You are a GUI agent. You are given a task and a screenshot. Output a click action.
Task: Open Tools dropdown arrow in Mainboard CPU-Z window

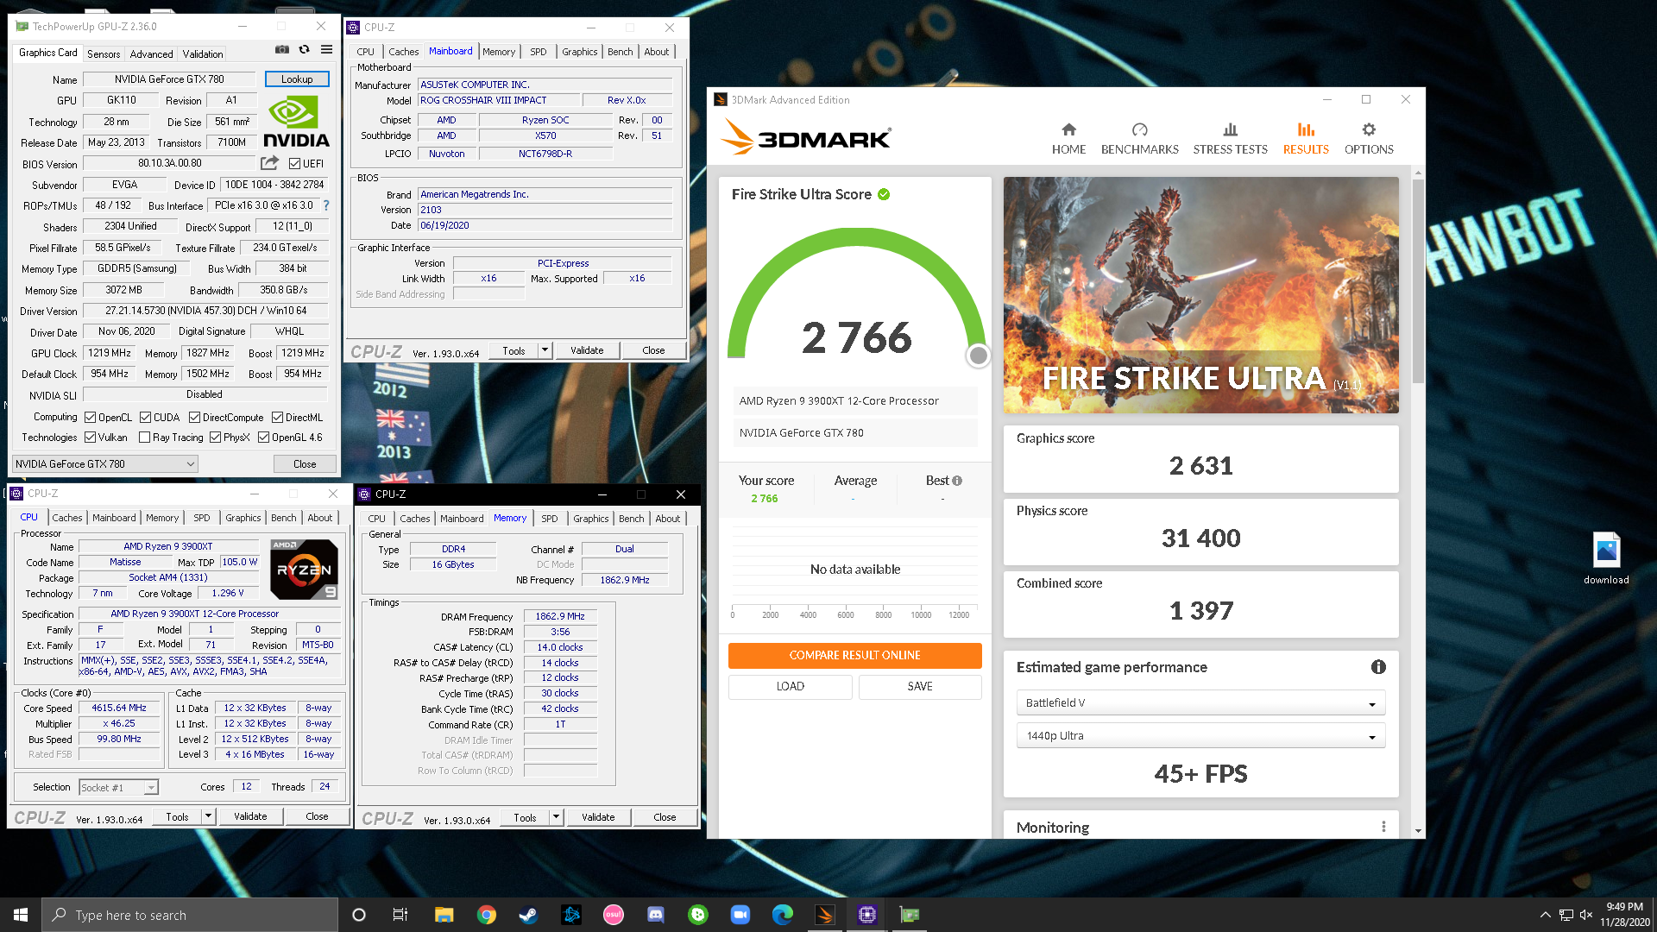(x=545, y=350)
